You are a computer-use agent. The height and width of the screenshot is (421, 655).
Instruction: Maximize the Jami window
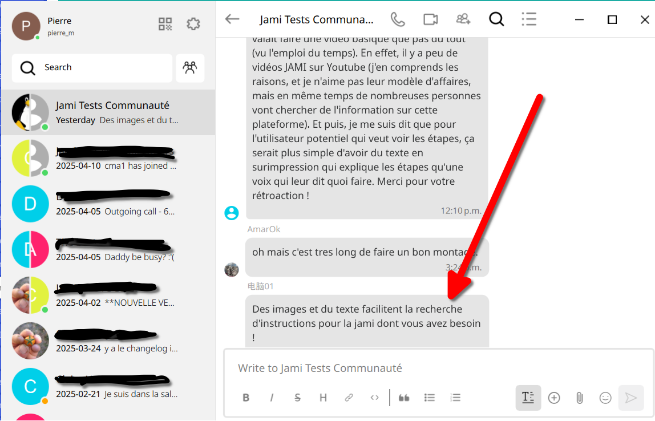[612, 19]
